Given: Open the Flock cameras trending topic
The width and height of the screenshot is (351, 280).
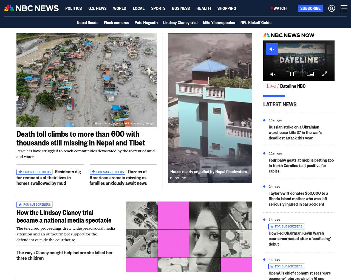Looking at the screenshot, I should pos(116,23).
